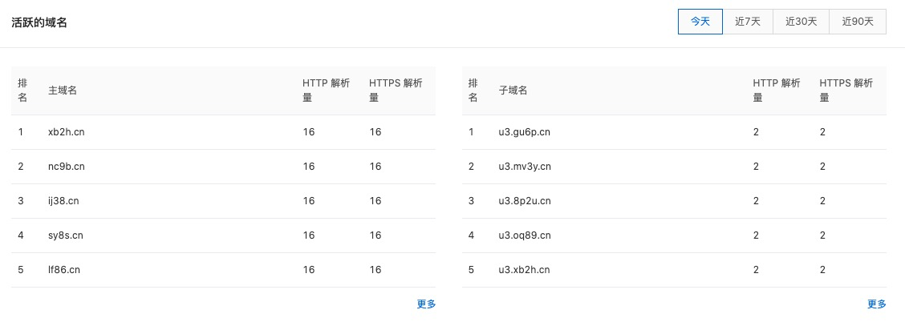
Task: Open 更多 link under main domain table
Action: point(426,304)
